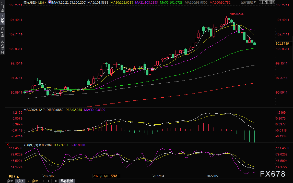Select the K线图 sidebar tab
Viewport: 293px width, 183px height.
[x=2, y=19]
